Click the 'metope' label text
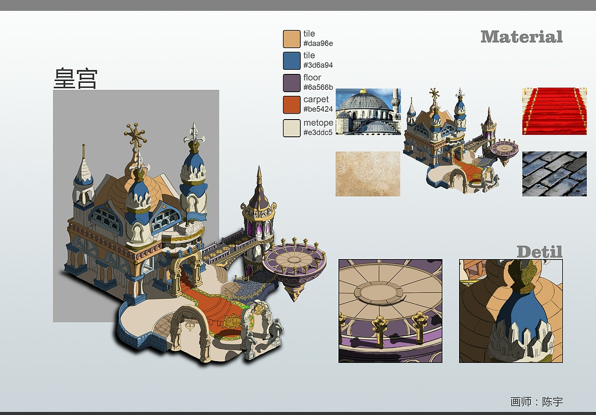This screenshot has width=596, height=415. pyautogui.click(x=318, y=123)
